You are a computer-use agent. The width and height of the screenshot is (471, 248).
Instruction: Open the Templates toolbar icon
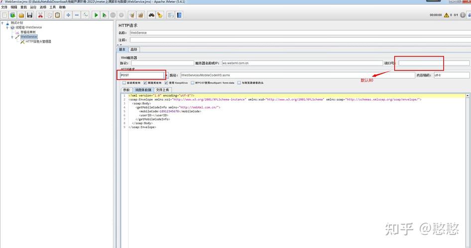(x=13, y=15)
